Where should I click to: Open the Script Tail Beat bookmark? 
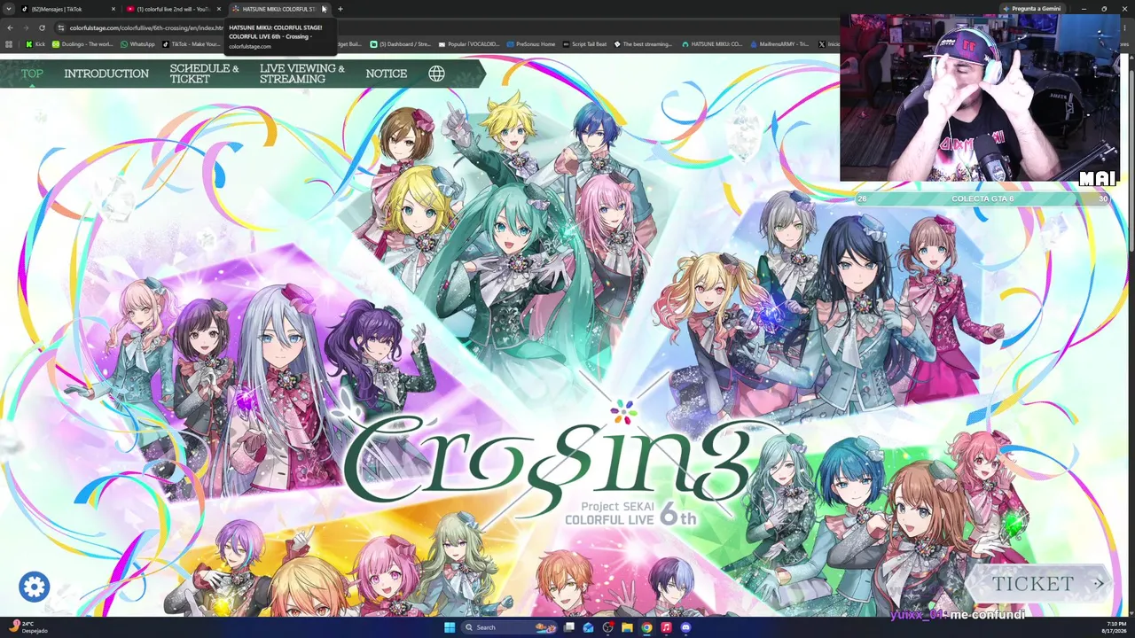tap(585, 43)
